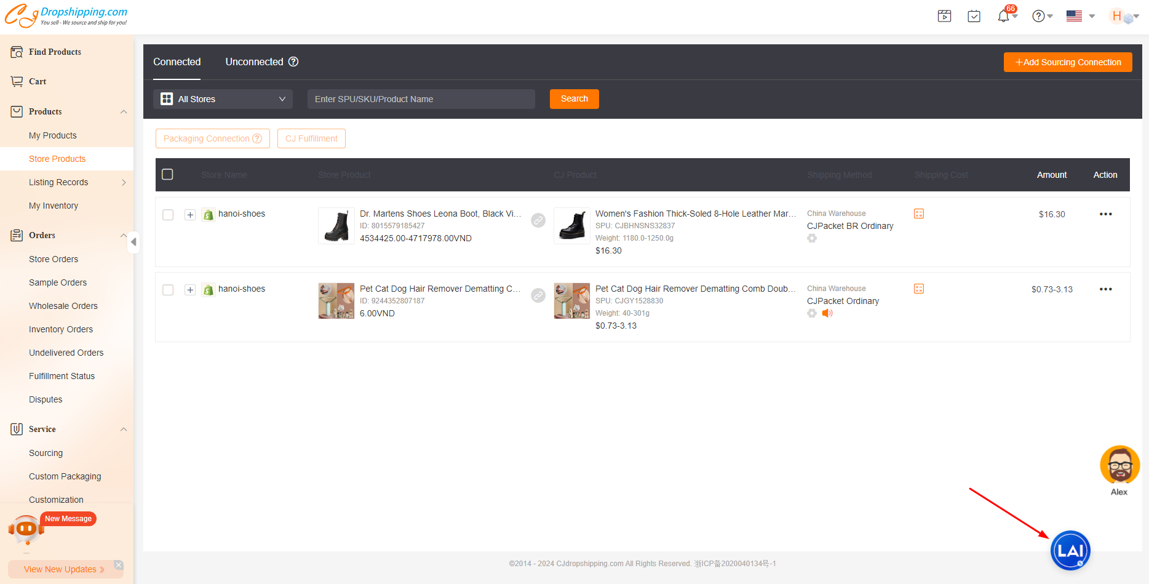The image size is (1149, 584).
Task: Toggle select-all checkbox in table header
Action: (x=167, y=174)
